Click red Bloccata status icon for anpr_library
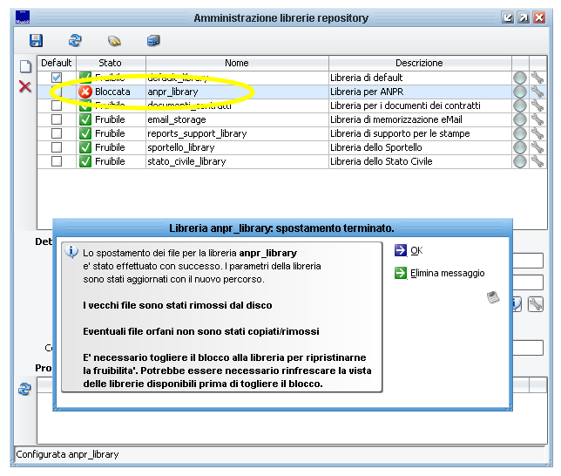Screen dimensions: 561x476 [85, 92]
